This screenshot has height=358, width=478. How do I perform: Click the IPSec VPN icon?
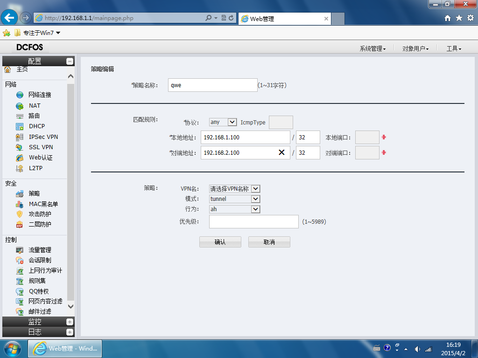20,137
